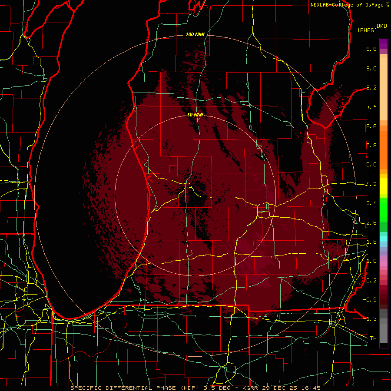Click the pink segment of the color scale
Image resolution: width=391 pixels, height=391 pixels.
384,263
